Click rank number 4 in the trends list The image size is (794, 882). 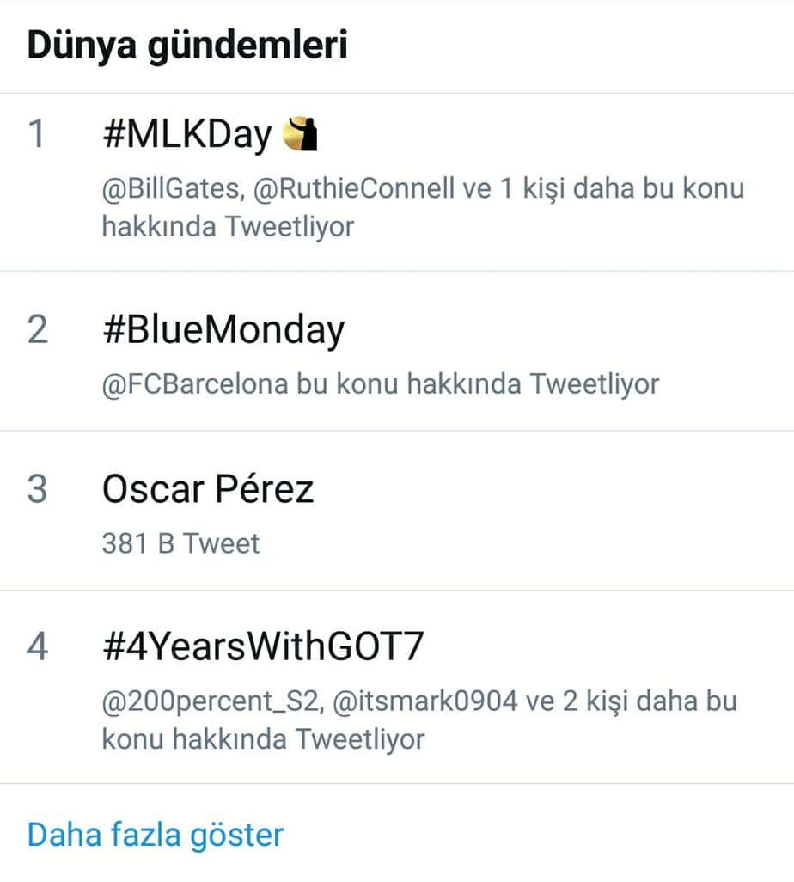(37, 648)
